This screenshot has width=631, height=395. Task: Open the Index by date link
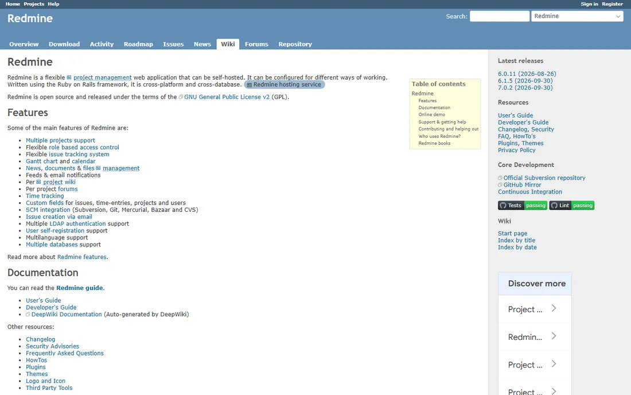[517, 247]
